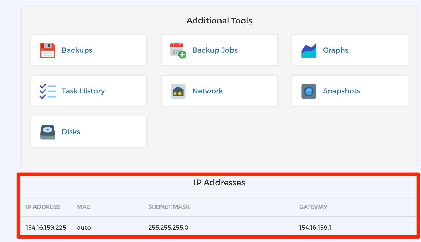Click the blue chart Graphs icon
Viewport: 421px width, 242px height.
pyautogui.click(x=309, y=51)
